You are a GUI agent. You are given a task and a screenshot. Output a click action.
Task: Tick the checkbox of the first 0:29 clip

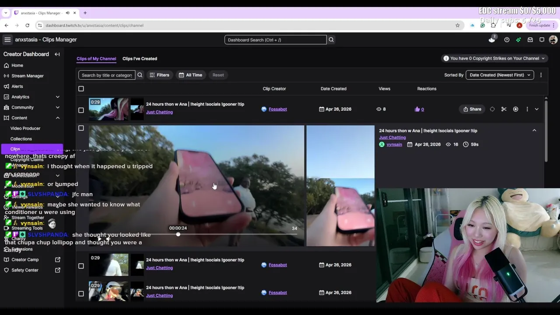tap(81, 110)
